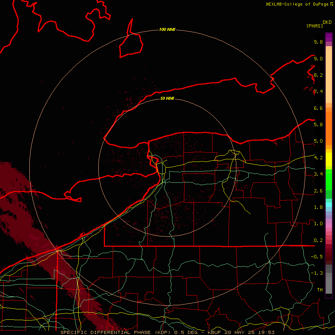Click the 4.2 legend value
The image size is (335, 335).
(318, 158)
